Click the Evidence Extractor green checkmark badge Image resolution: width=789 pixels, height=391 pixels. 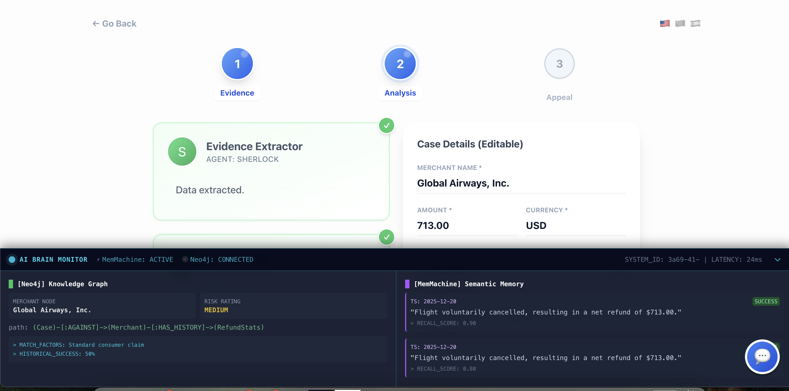(x=387, y=125)
